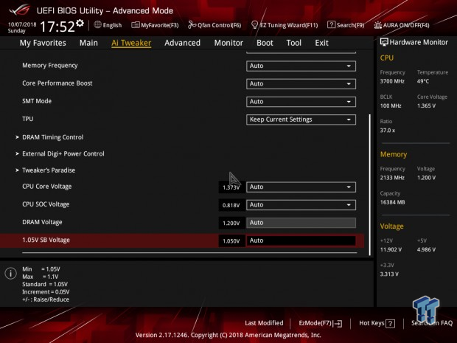Click the 10/07/2018 date text
457x343 pixels.
tap(22, 24)
